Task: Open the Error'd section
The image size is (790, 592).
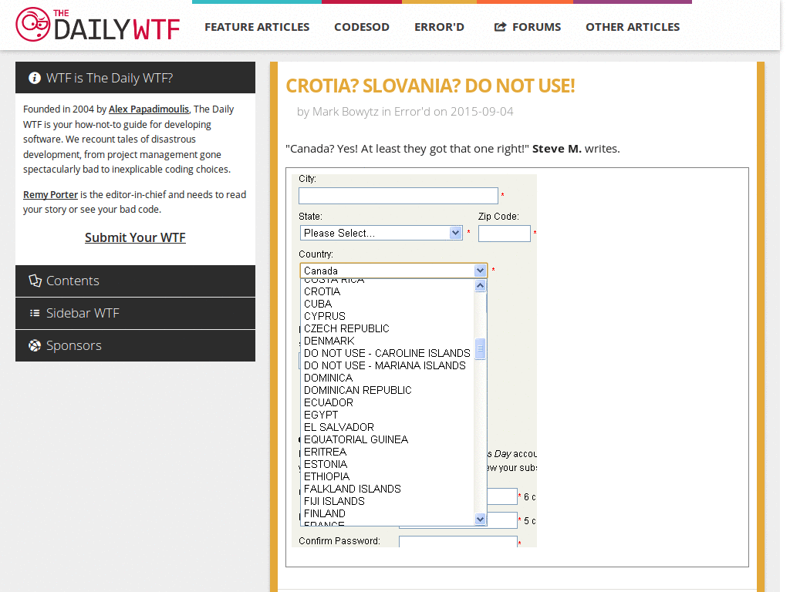Action: pyautogui.click(x=439, y=27)
